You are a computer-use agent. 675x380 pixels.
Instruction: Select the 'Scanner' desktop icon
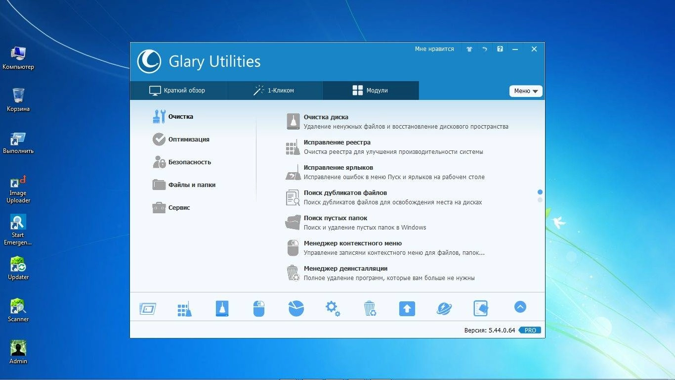point(18,311)
